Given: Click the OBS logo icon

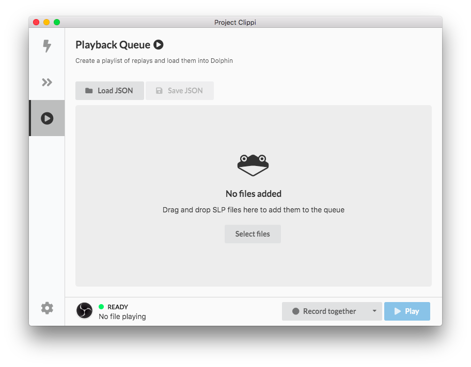Looking at the screenshot, I should [x=84, y=311].
